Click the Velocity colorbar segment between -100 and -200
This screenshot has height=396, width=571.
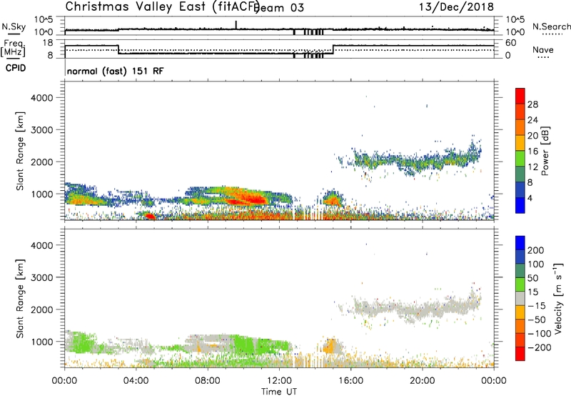pyautogui.click(x=520, y=340)
